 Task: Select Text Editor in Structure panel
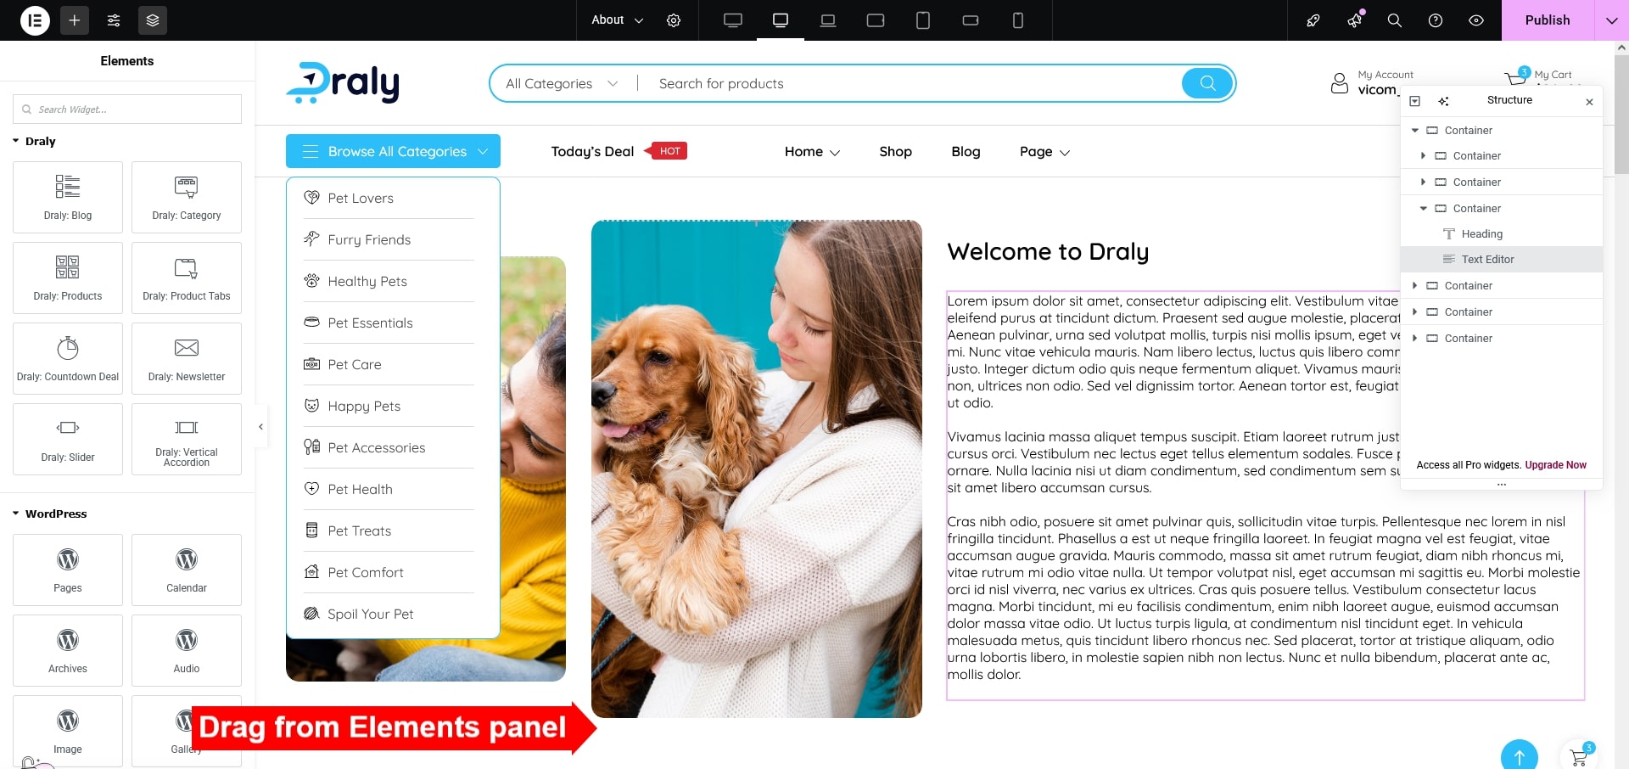pos(1487,260)
